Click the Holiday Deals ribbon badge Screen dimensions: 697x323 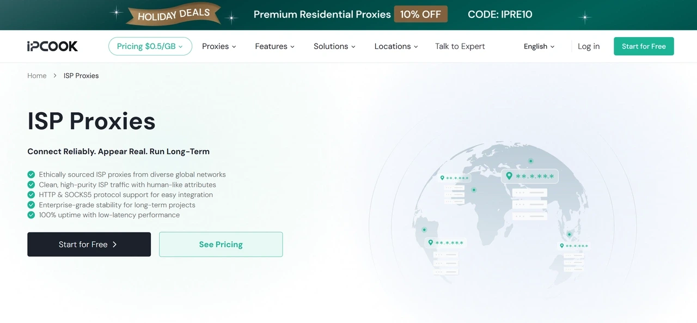[x=173, y=14]
